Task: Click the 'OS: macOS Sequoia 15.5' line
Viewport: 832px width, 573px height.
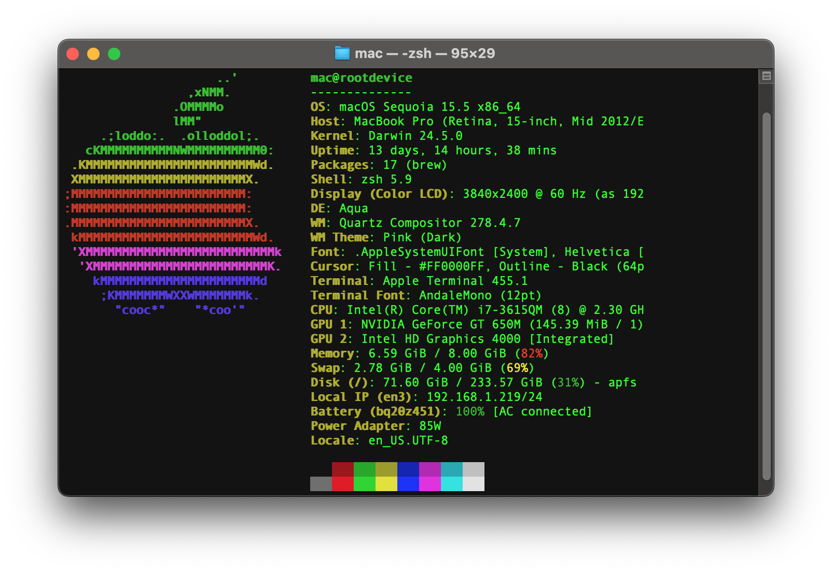Action: pyautogui.click(x=415, y=107)
